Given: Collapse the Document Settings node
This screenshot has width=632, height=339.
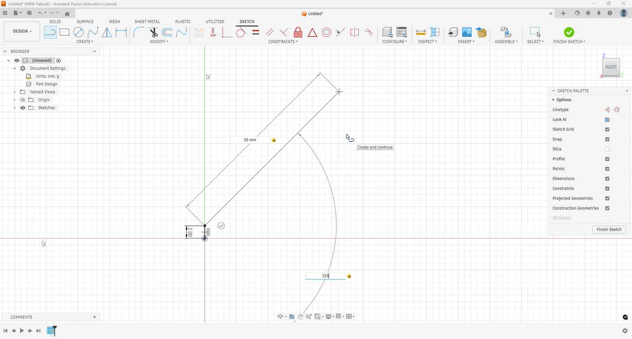Looking at the screenshot, I should pyautogui.click(x=15, y=68).
